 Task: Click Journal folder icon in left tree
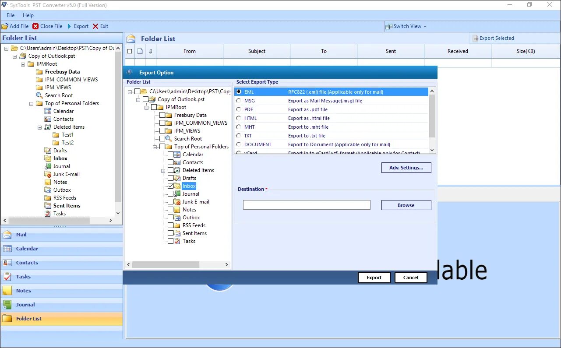click(x=48, y=166)
